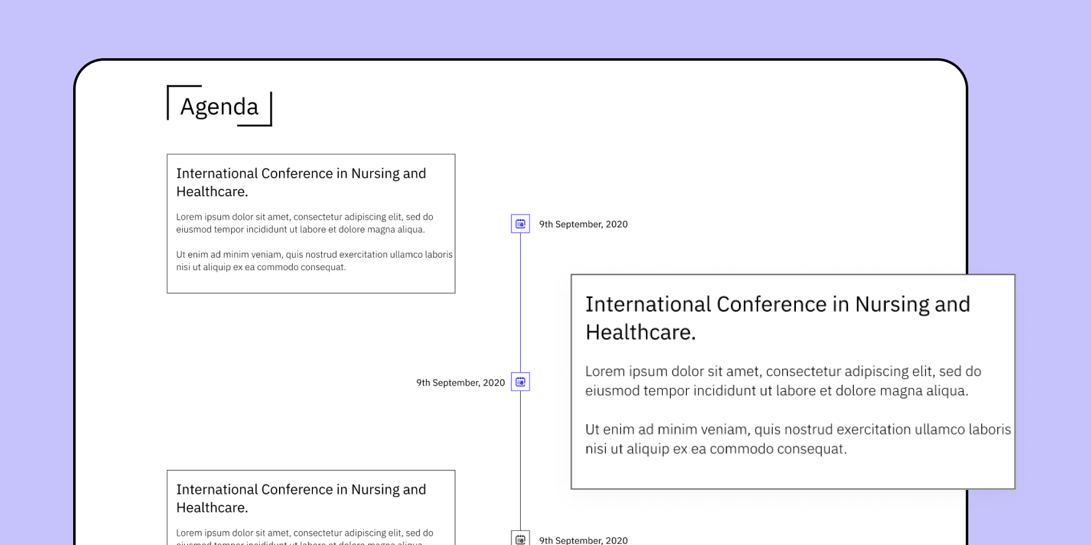Open the enlarged conference card title

(777, 318)
